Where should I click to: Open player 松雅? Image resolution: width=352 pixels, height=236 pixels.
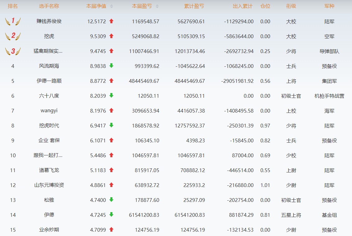click(49, 200)
